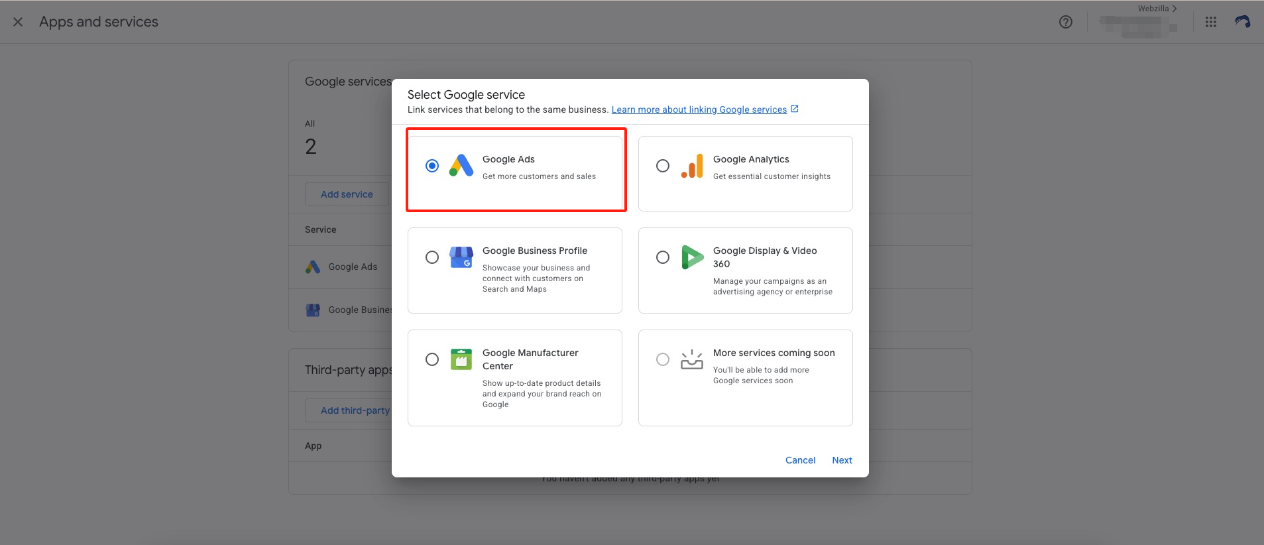Click the Manufacturer Center green icon
The width and height of the screenshot is (1264, 545).
pos(461,359)
